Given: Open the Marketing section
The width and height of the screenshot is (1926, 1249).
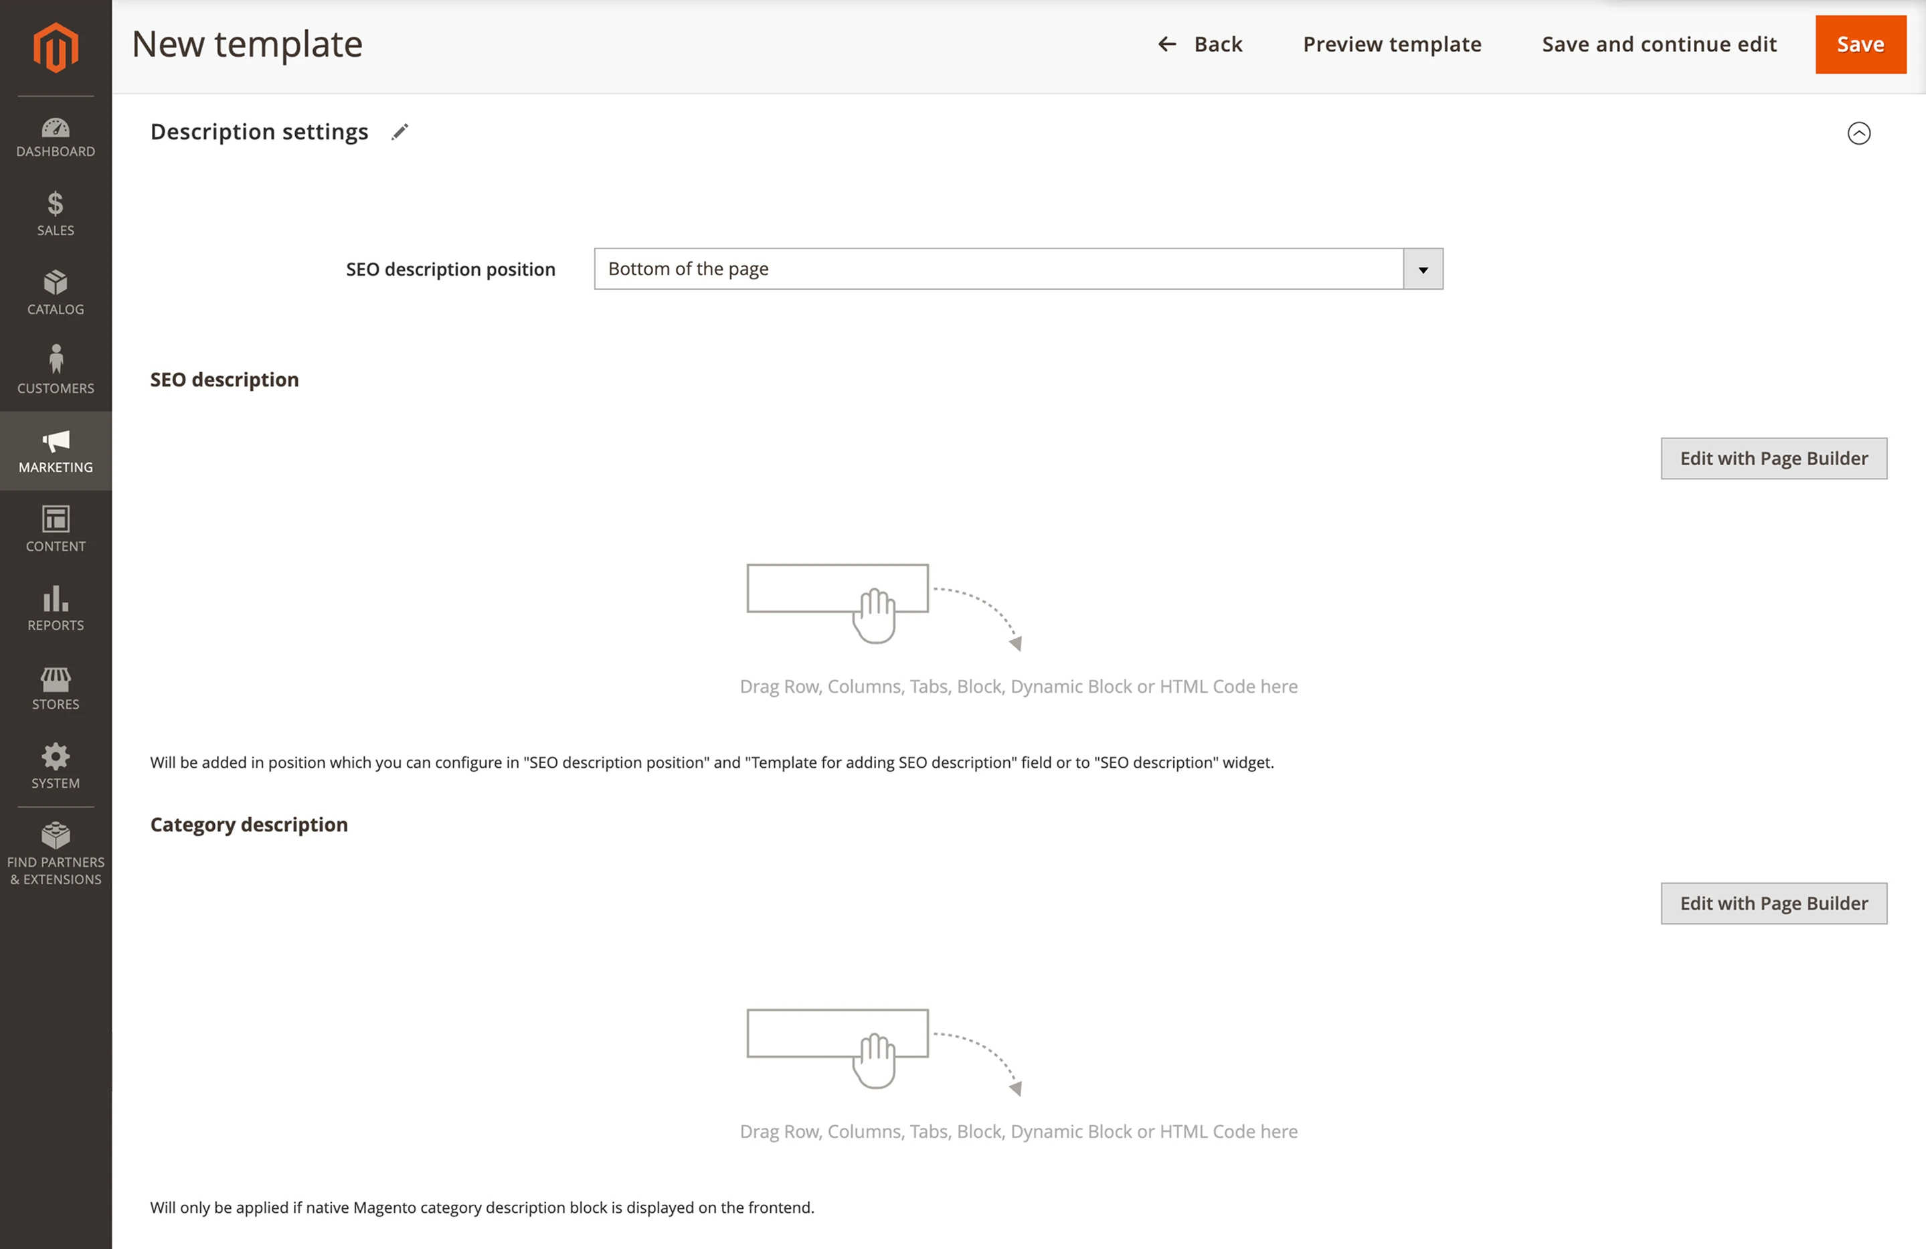Looking at the screenshot, I should coord(55,450).
